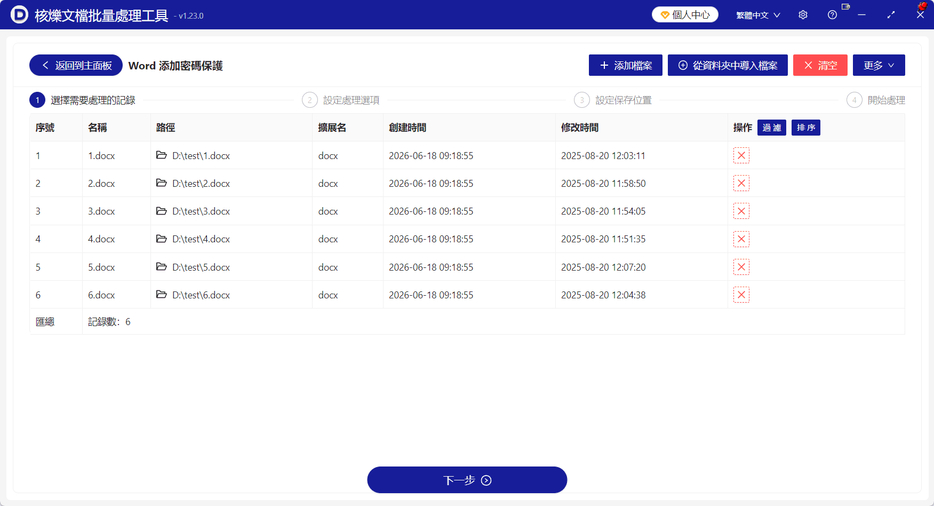Viewport: 934px width, 506px height.
Task: Go to step 3 設定保存位置
Action: (612, 100)
